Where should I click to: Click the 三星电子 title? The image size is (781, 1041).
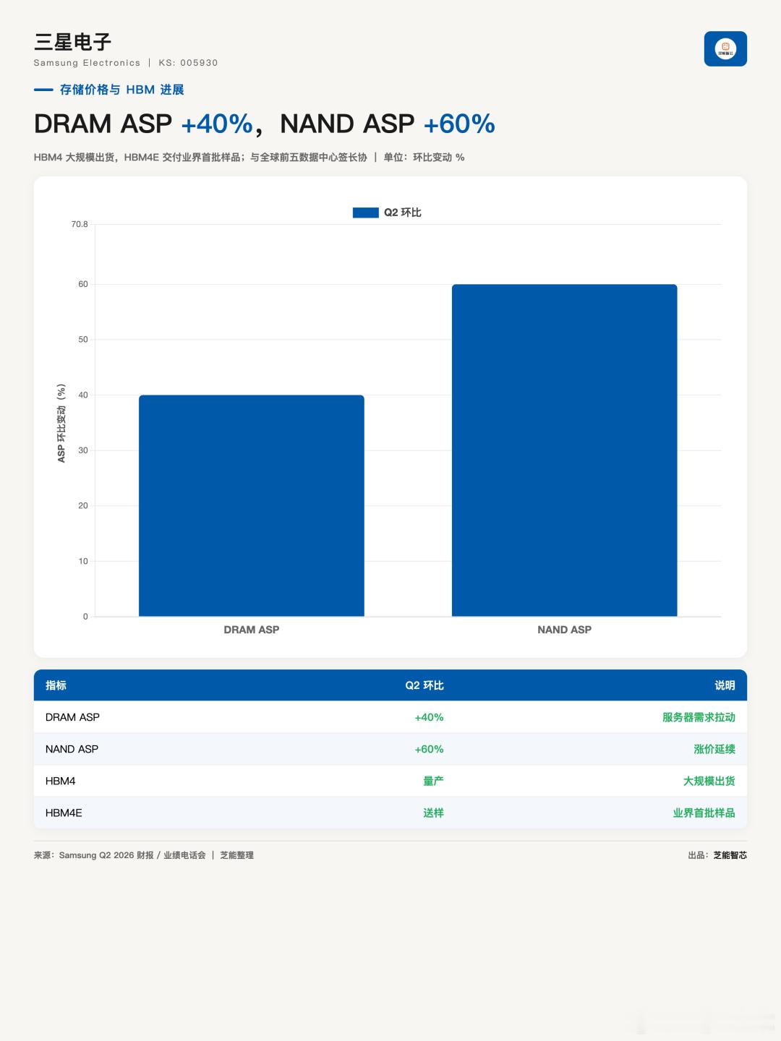click(x=72, y=42)
